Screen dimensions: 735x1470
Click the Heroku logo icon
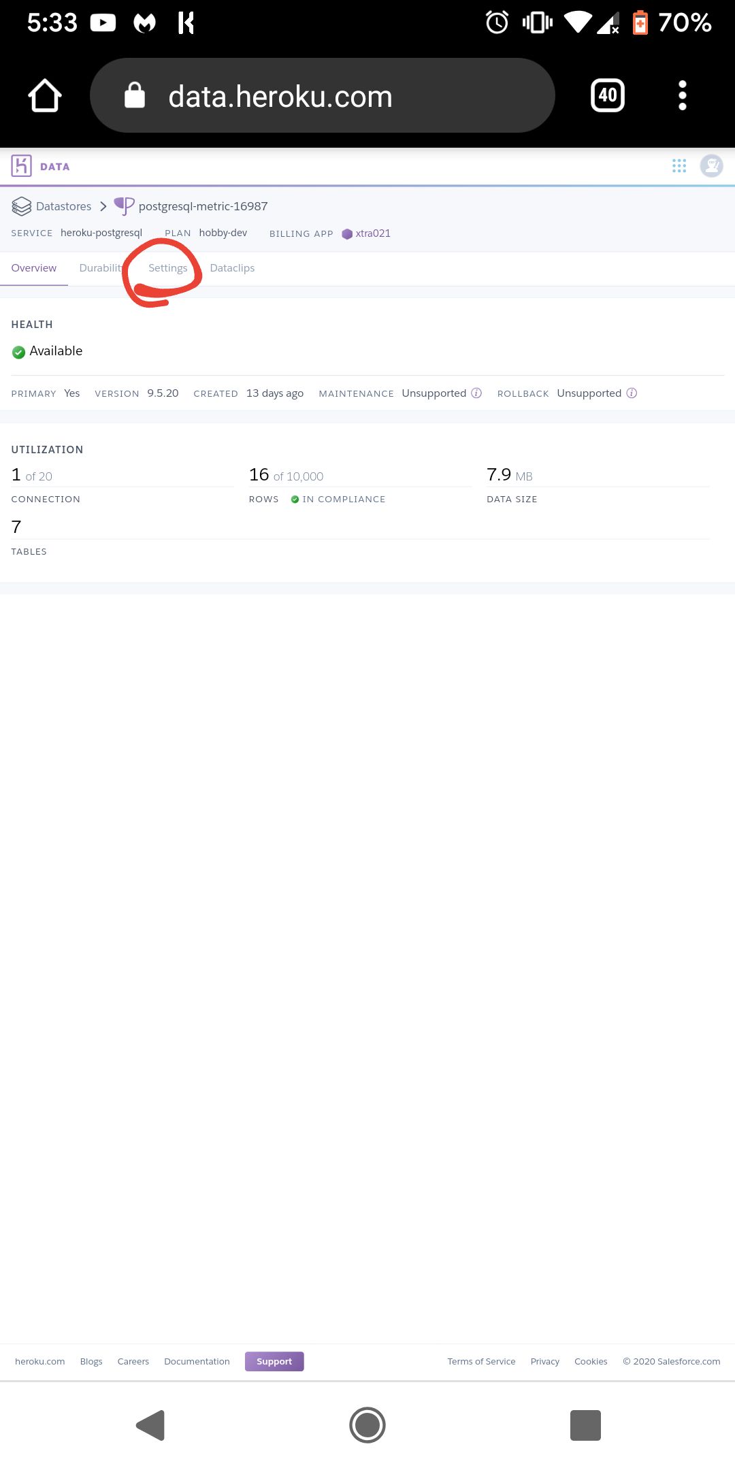21,166
